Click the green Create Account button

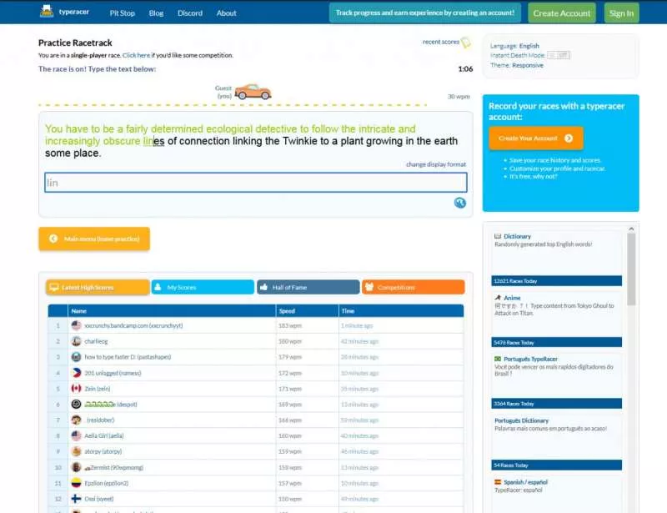tap(561, 13)
